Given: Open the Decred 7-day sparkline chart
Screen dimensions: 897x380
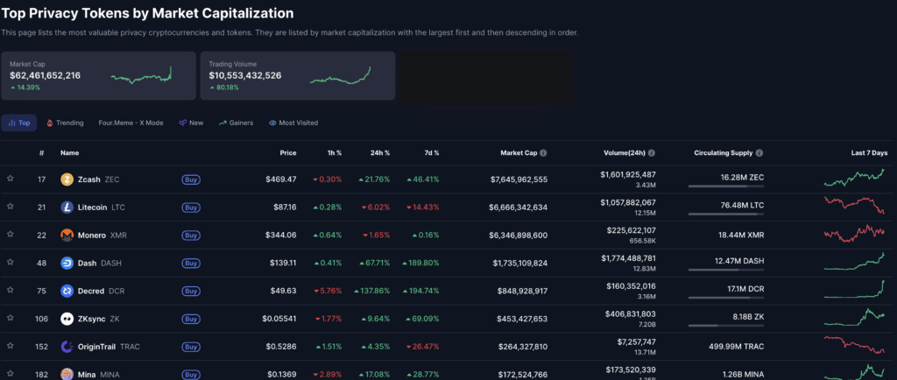Looking at the screenshot, I should tap(854, 289).
